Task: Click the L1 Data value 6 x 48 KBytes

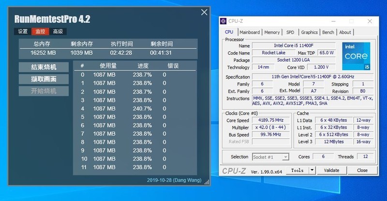Action: (334, 120)
